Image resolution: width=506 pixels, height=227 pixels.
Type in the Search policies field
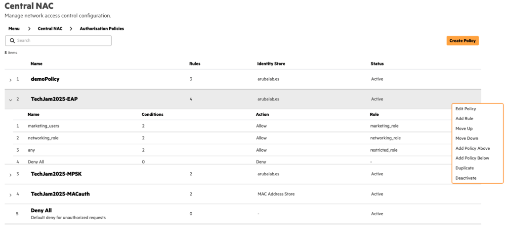[62, 40]
